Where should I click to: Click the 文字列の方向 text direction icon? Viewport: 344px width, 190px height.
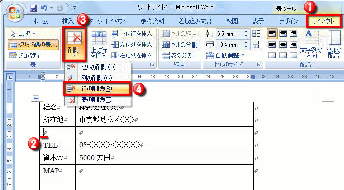(x=311, y=44)
